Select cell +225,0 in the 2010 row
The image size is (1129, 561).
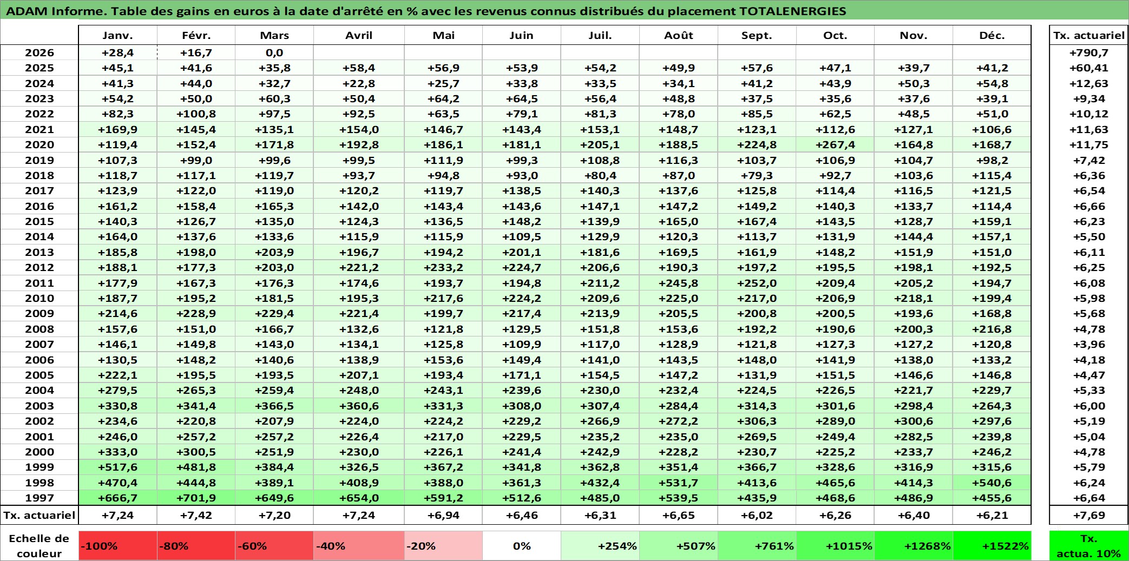pos(679,298)
